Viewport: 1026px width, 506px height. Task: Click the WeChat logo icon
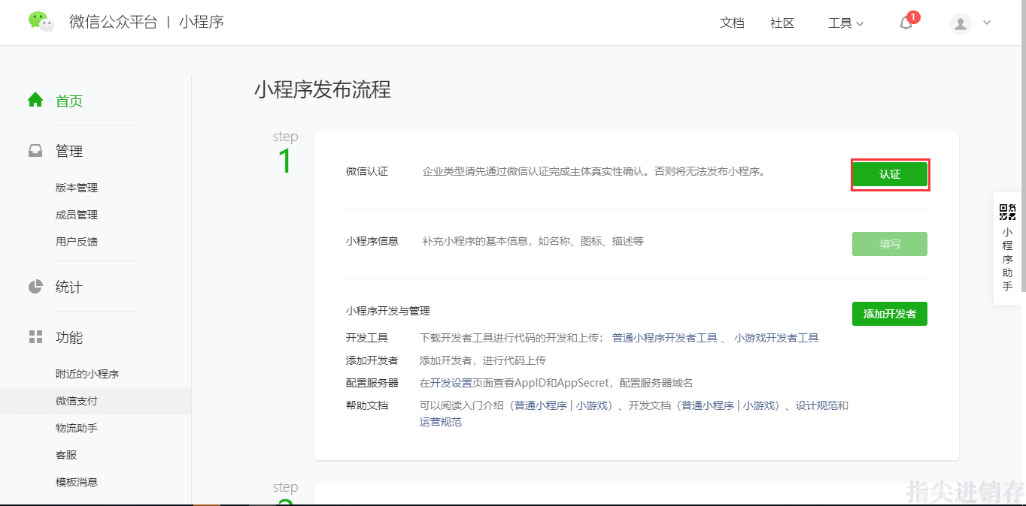click(x=41, y=22)
